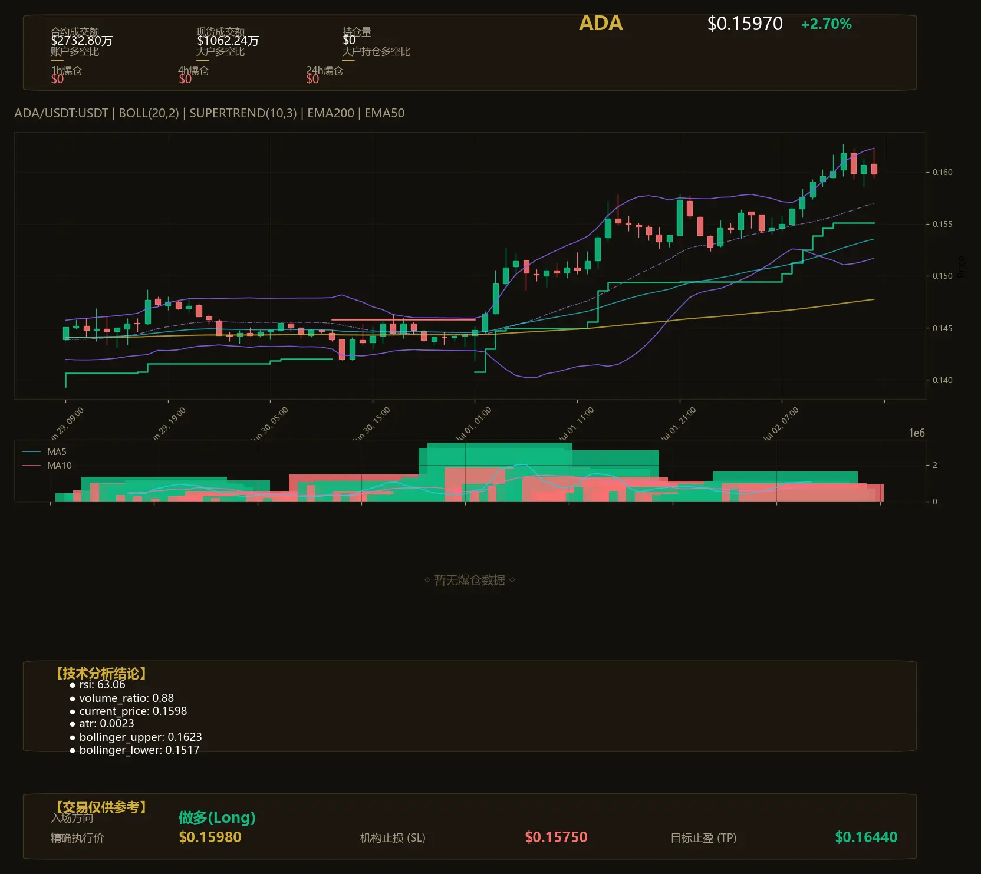Click the 目标止盈 (TP) label
The image size is (981, 874).
tap(703, 838)
